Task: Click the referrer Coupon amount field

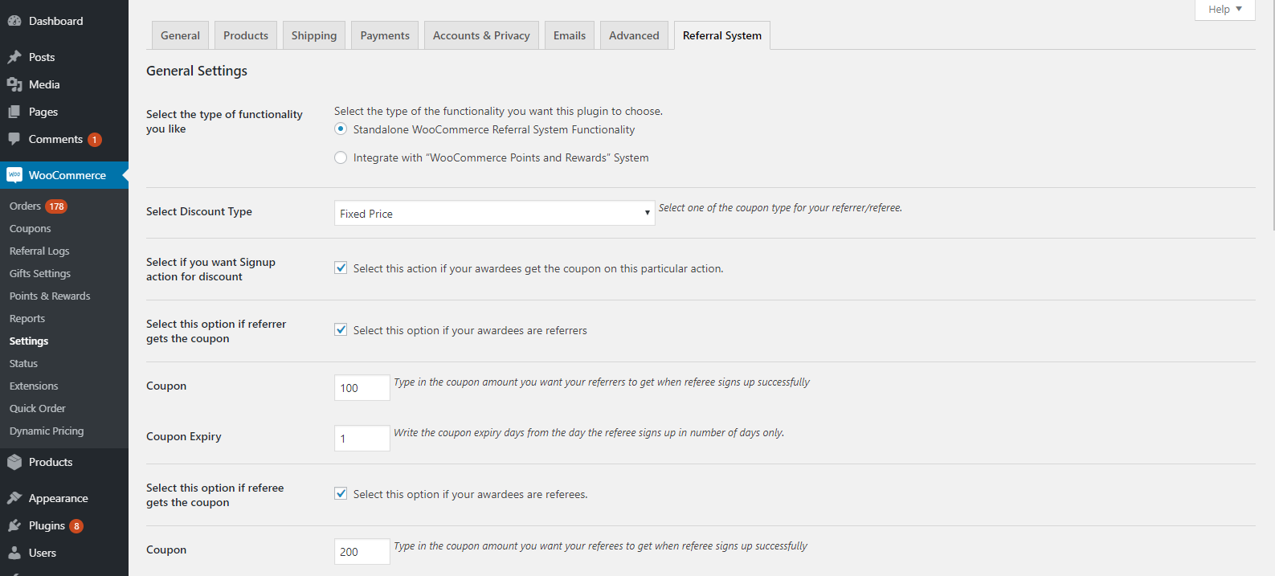Action: coord(362,387)
